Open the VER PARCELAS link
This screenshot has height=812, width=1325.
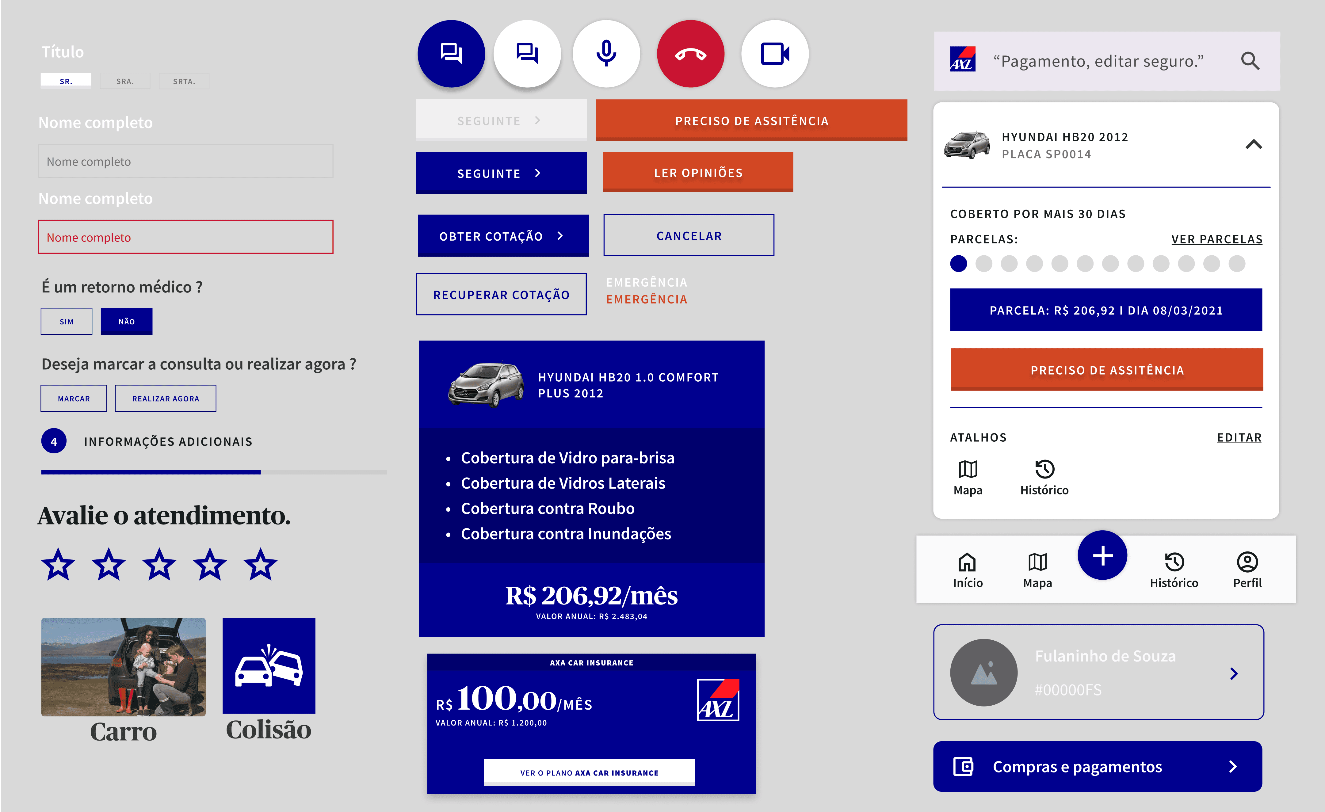point(1216,239)
